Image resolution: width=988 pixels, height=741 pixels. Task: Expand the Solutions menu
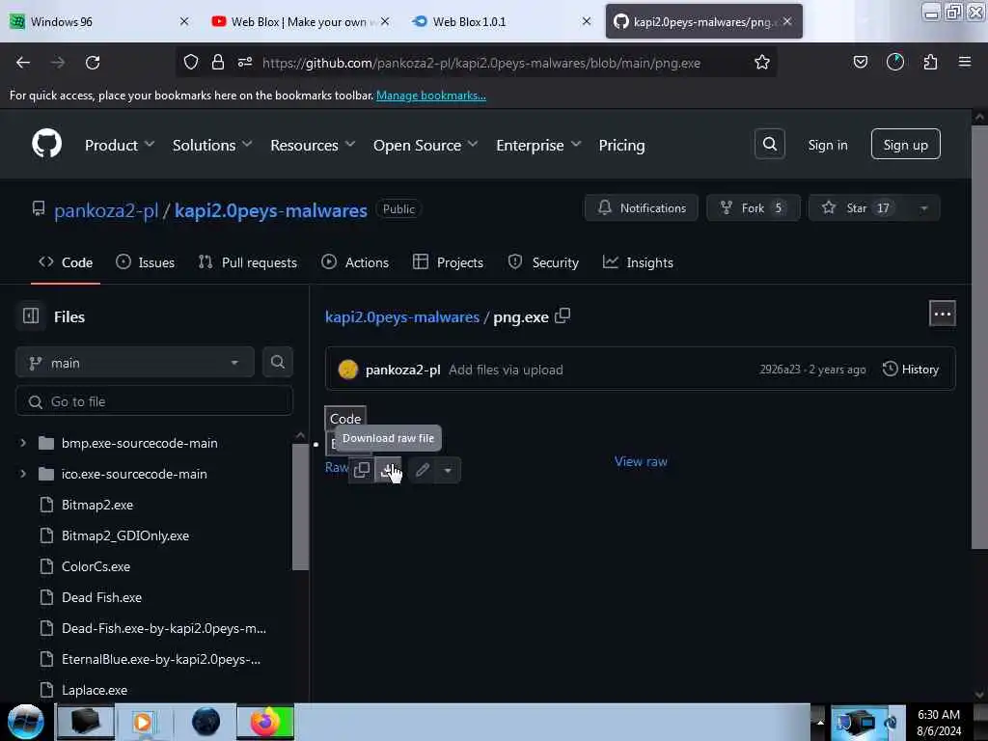point(212,145)
